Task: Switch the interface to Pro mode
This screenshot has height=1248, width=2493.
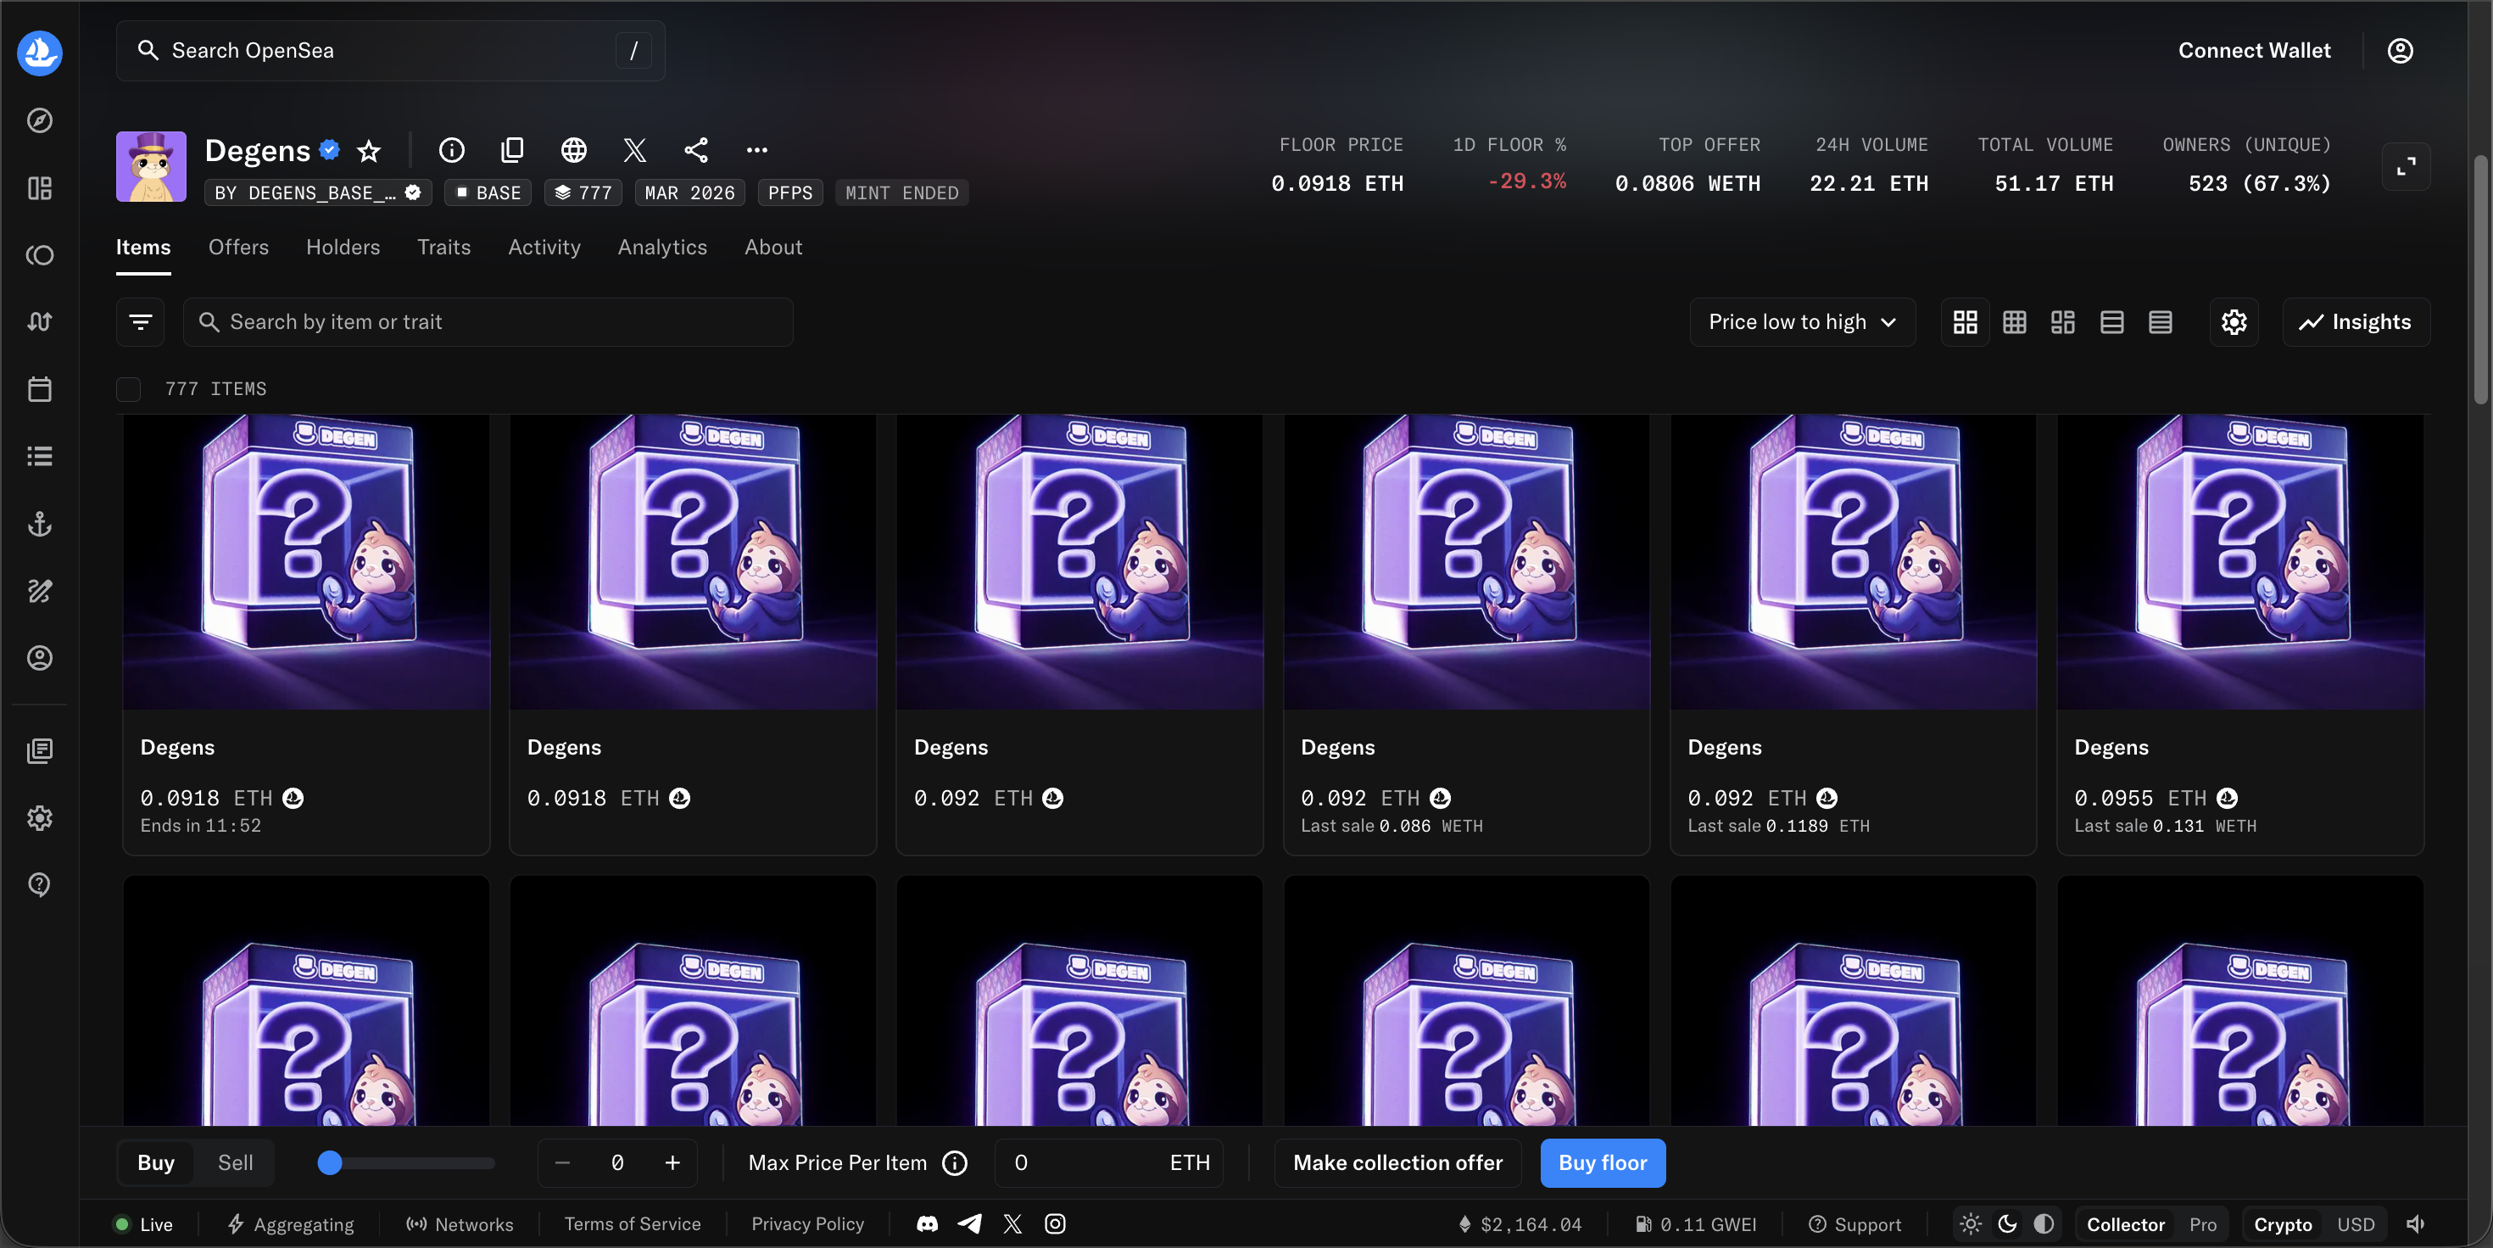Action: 2203,1223
